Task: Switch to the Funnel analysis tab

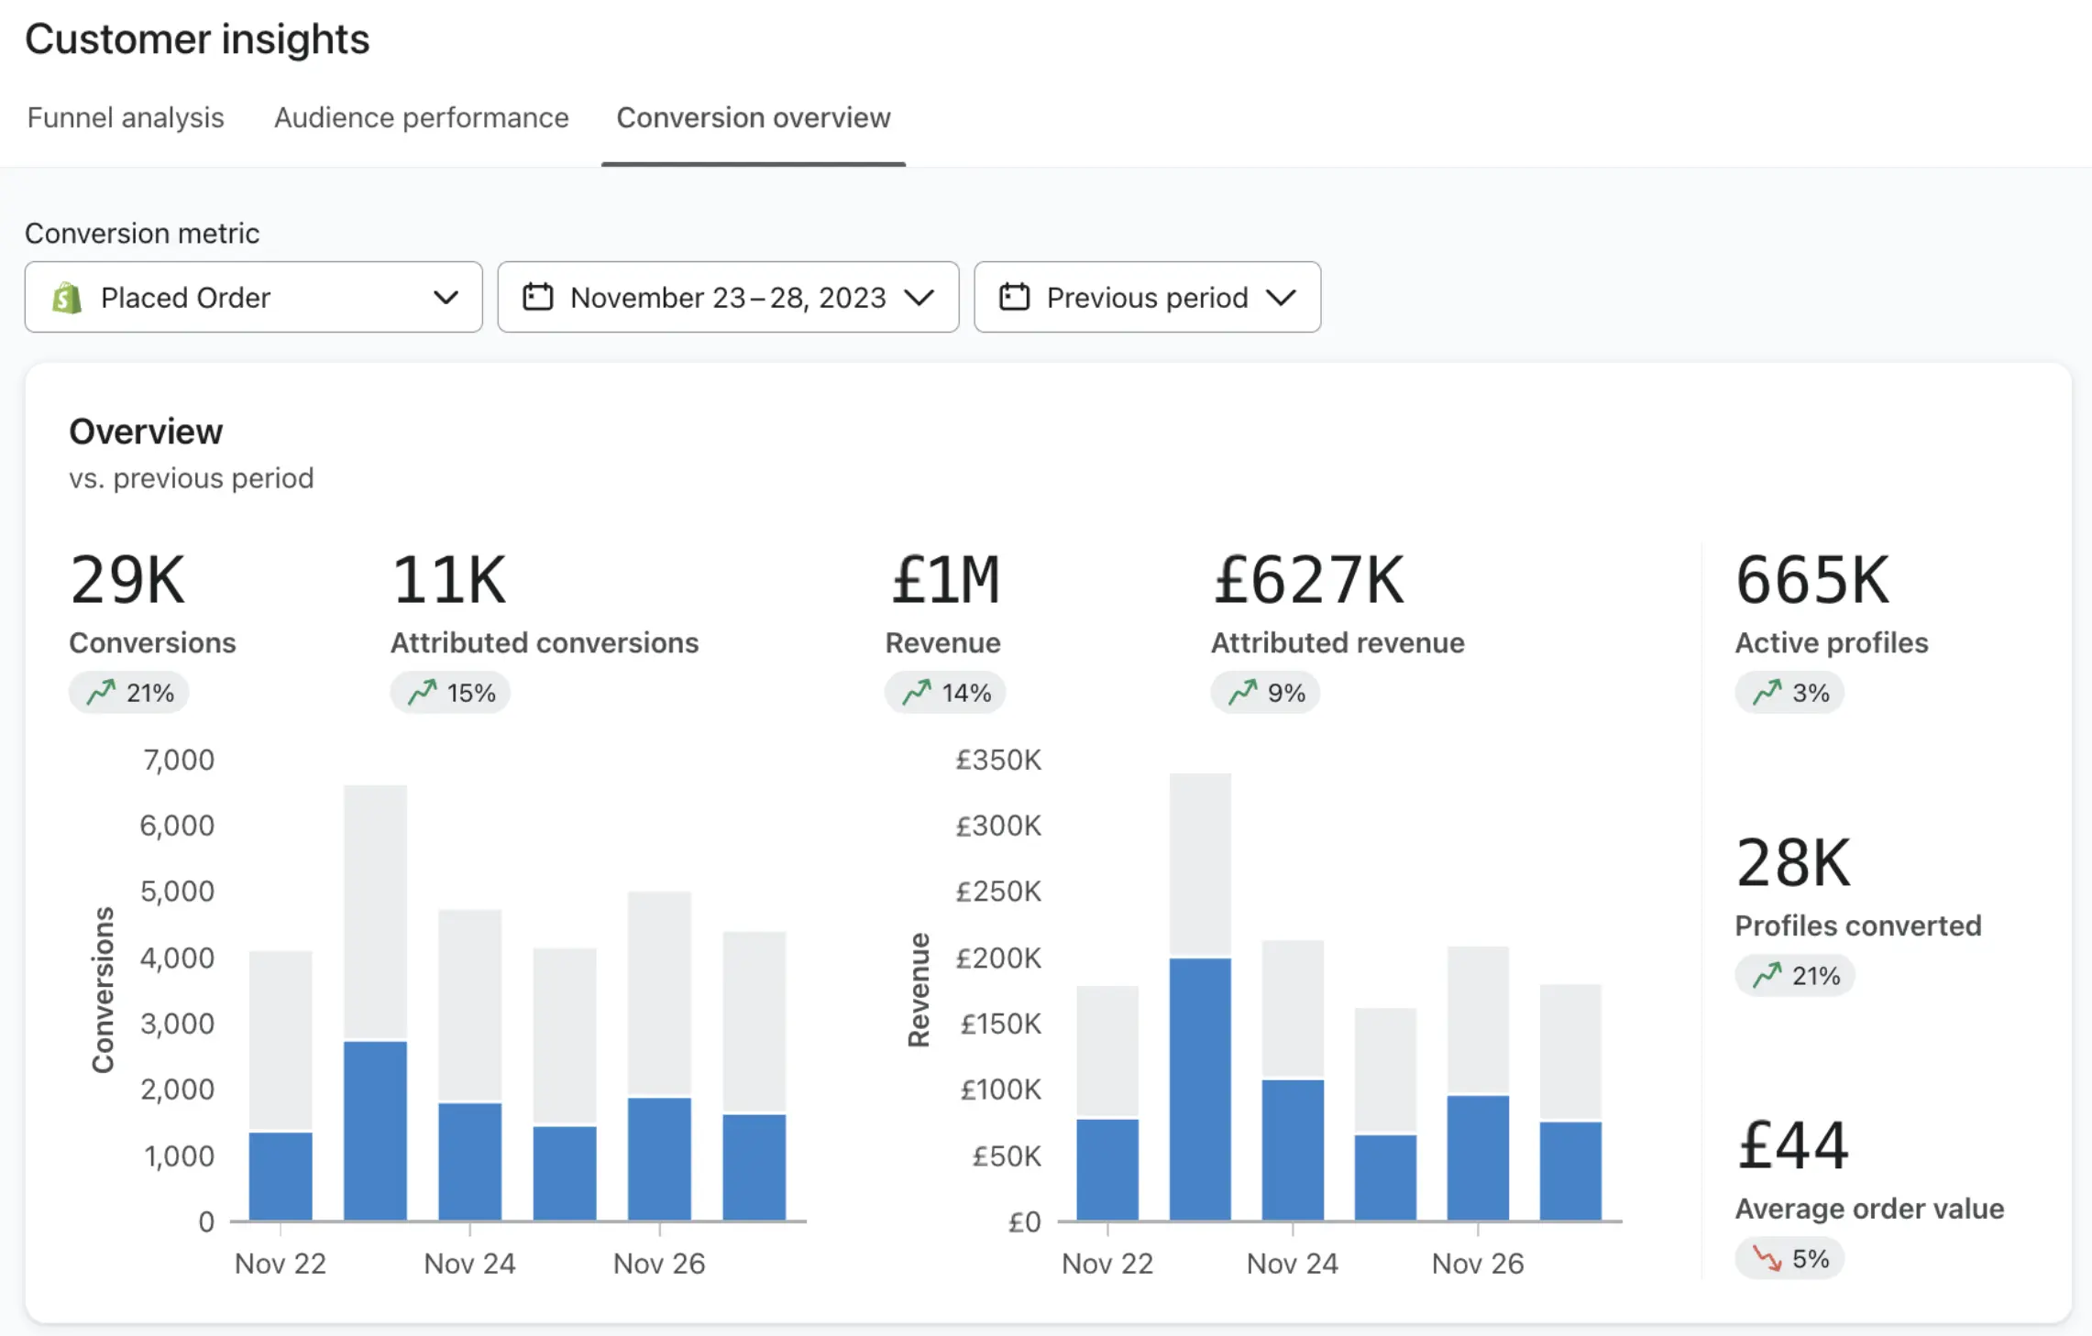Action: 126,118
